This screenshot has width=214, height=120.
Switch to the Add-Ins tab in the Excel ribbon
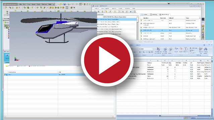(138, 45)
